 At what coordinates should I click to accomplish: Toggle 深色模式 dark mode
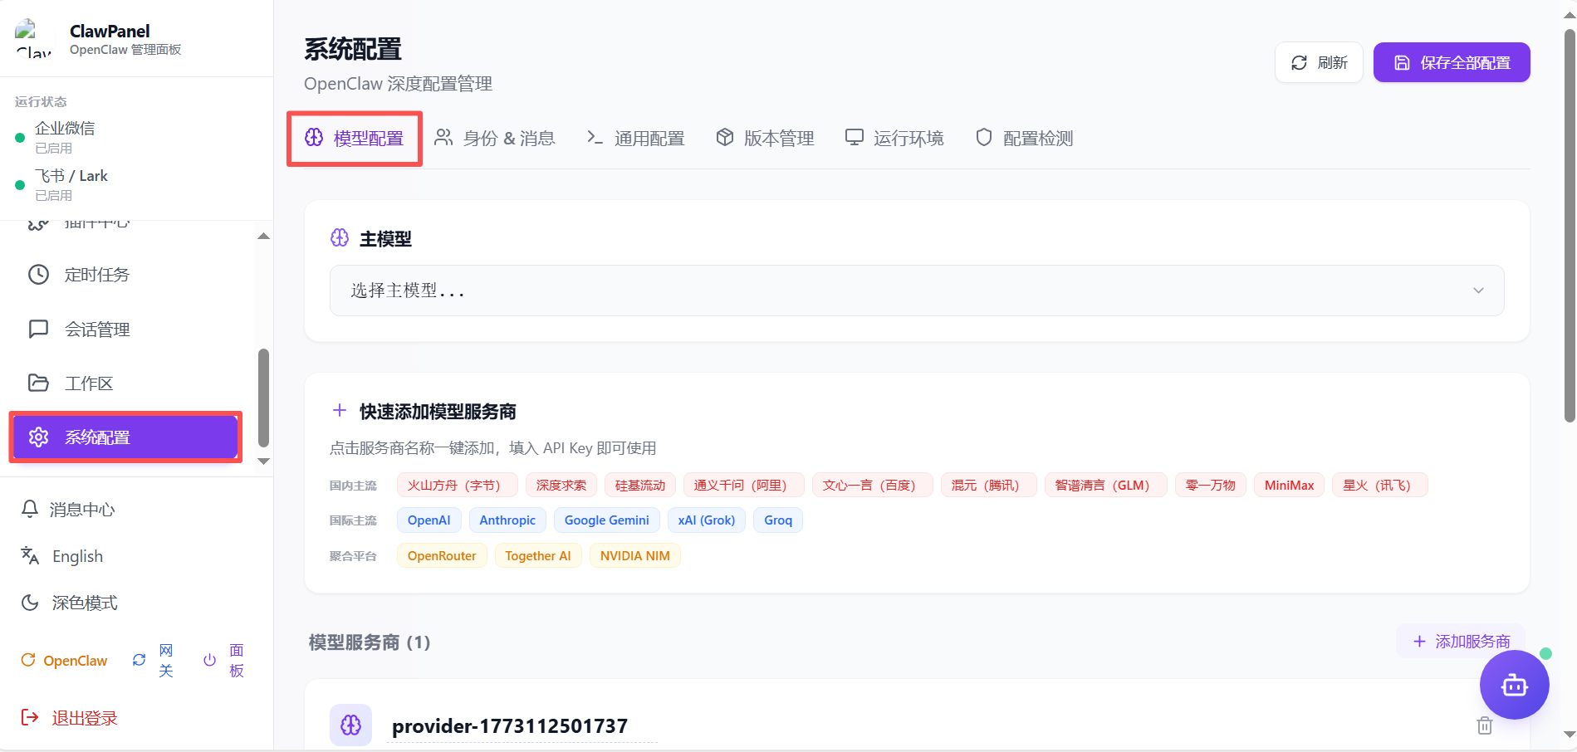(x=69, y=603)
